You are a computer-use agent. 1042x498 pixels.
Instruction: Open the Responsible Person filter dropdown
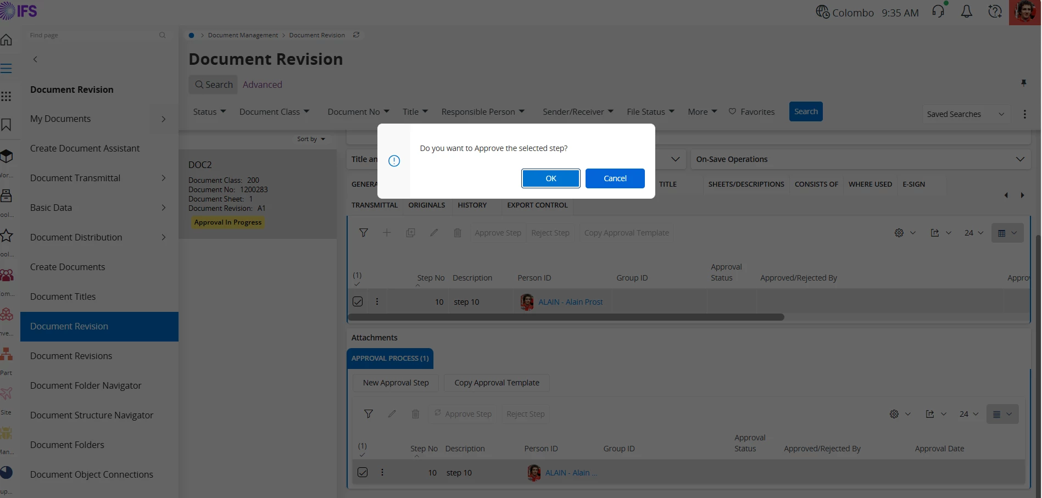tap(483, 111)
